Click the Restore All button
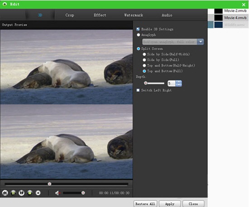Viewport: 249px width, 207px height. click(x=145, y=204)
